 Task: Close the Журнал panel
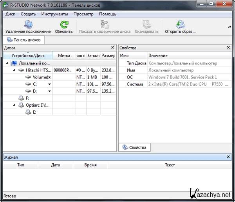pos(228,157)
